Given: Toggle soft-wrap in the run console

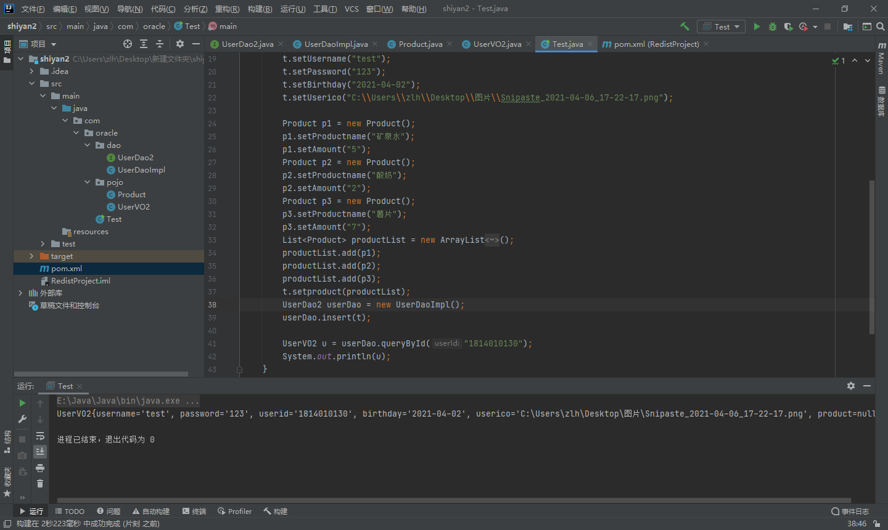Looking at the screenshot, I should click(40, 436).
